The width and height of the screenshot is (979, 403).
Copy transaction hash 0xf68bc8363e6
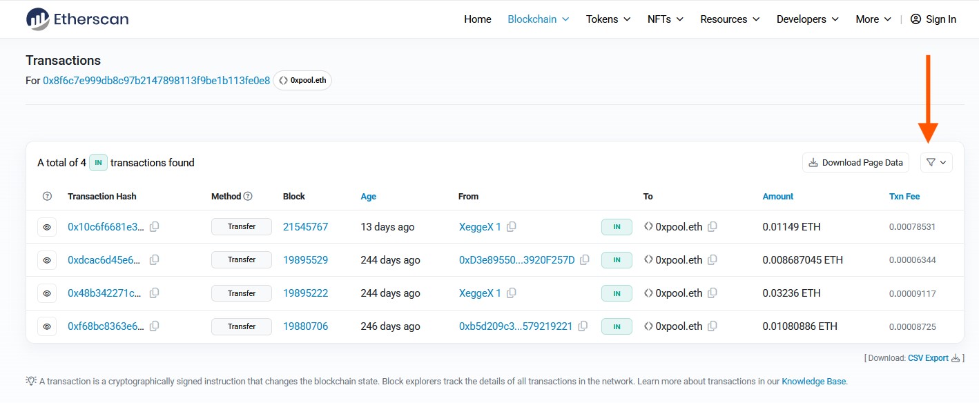[x=155, y=326]
